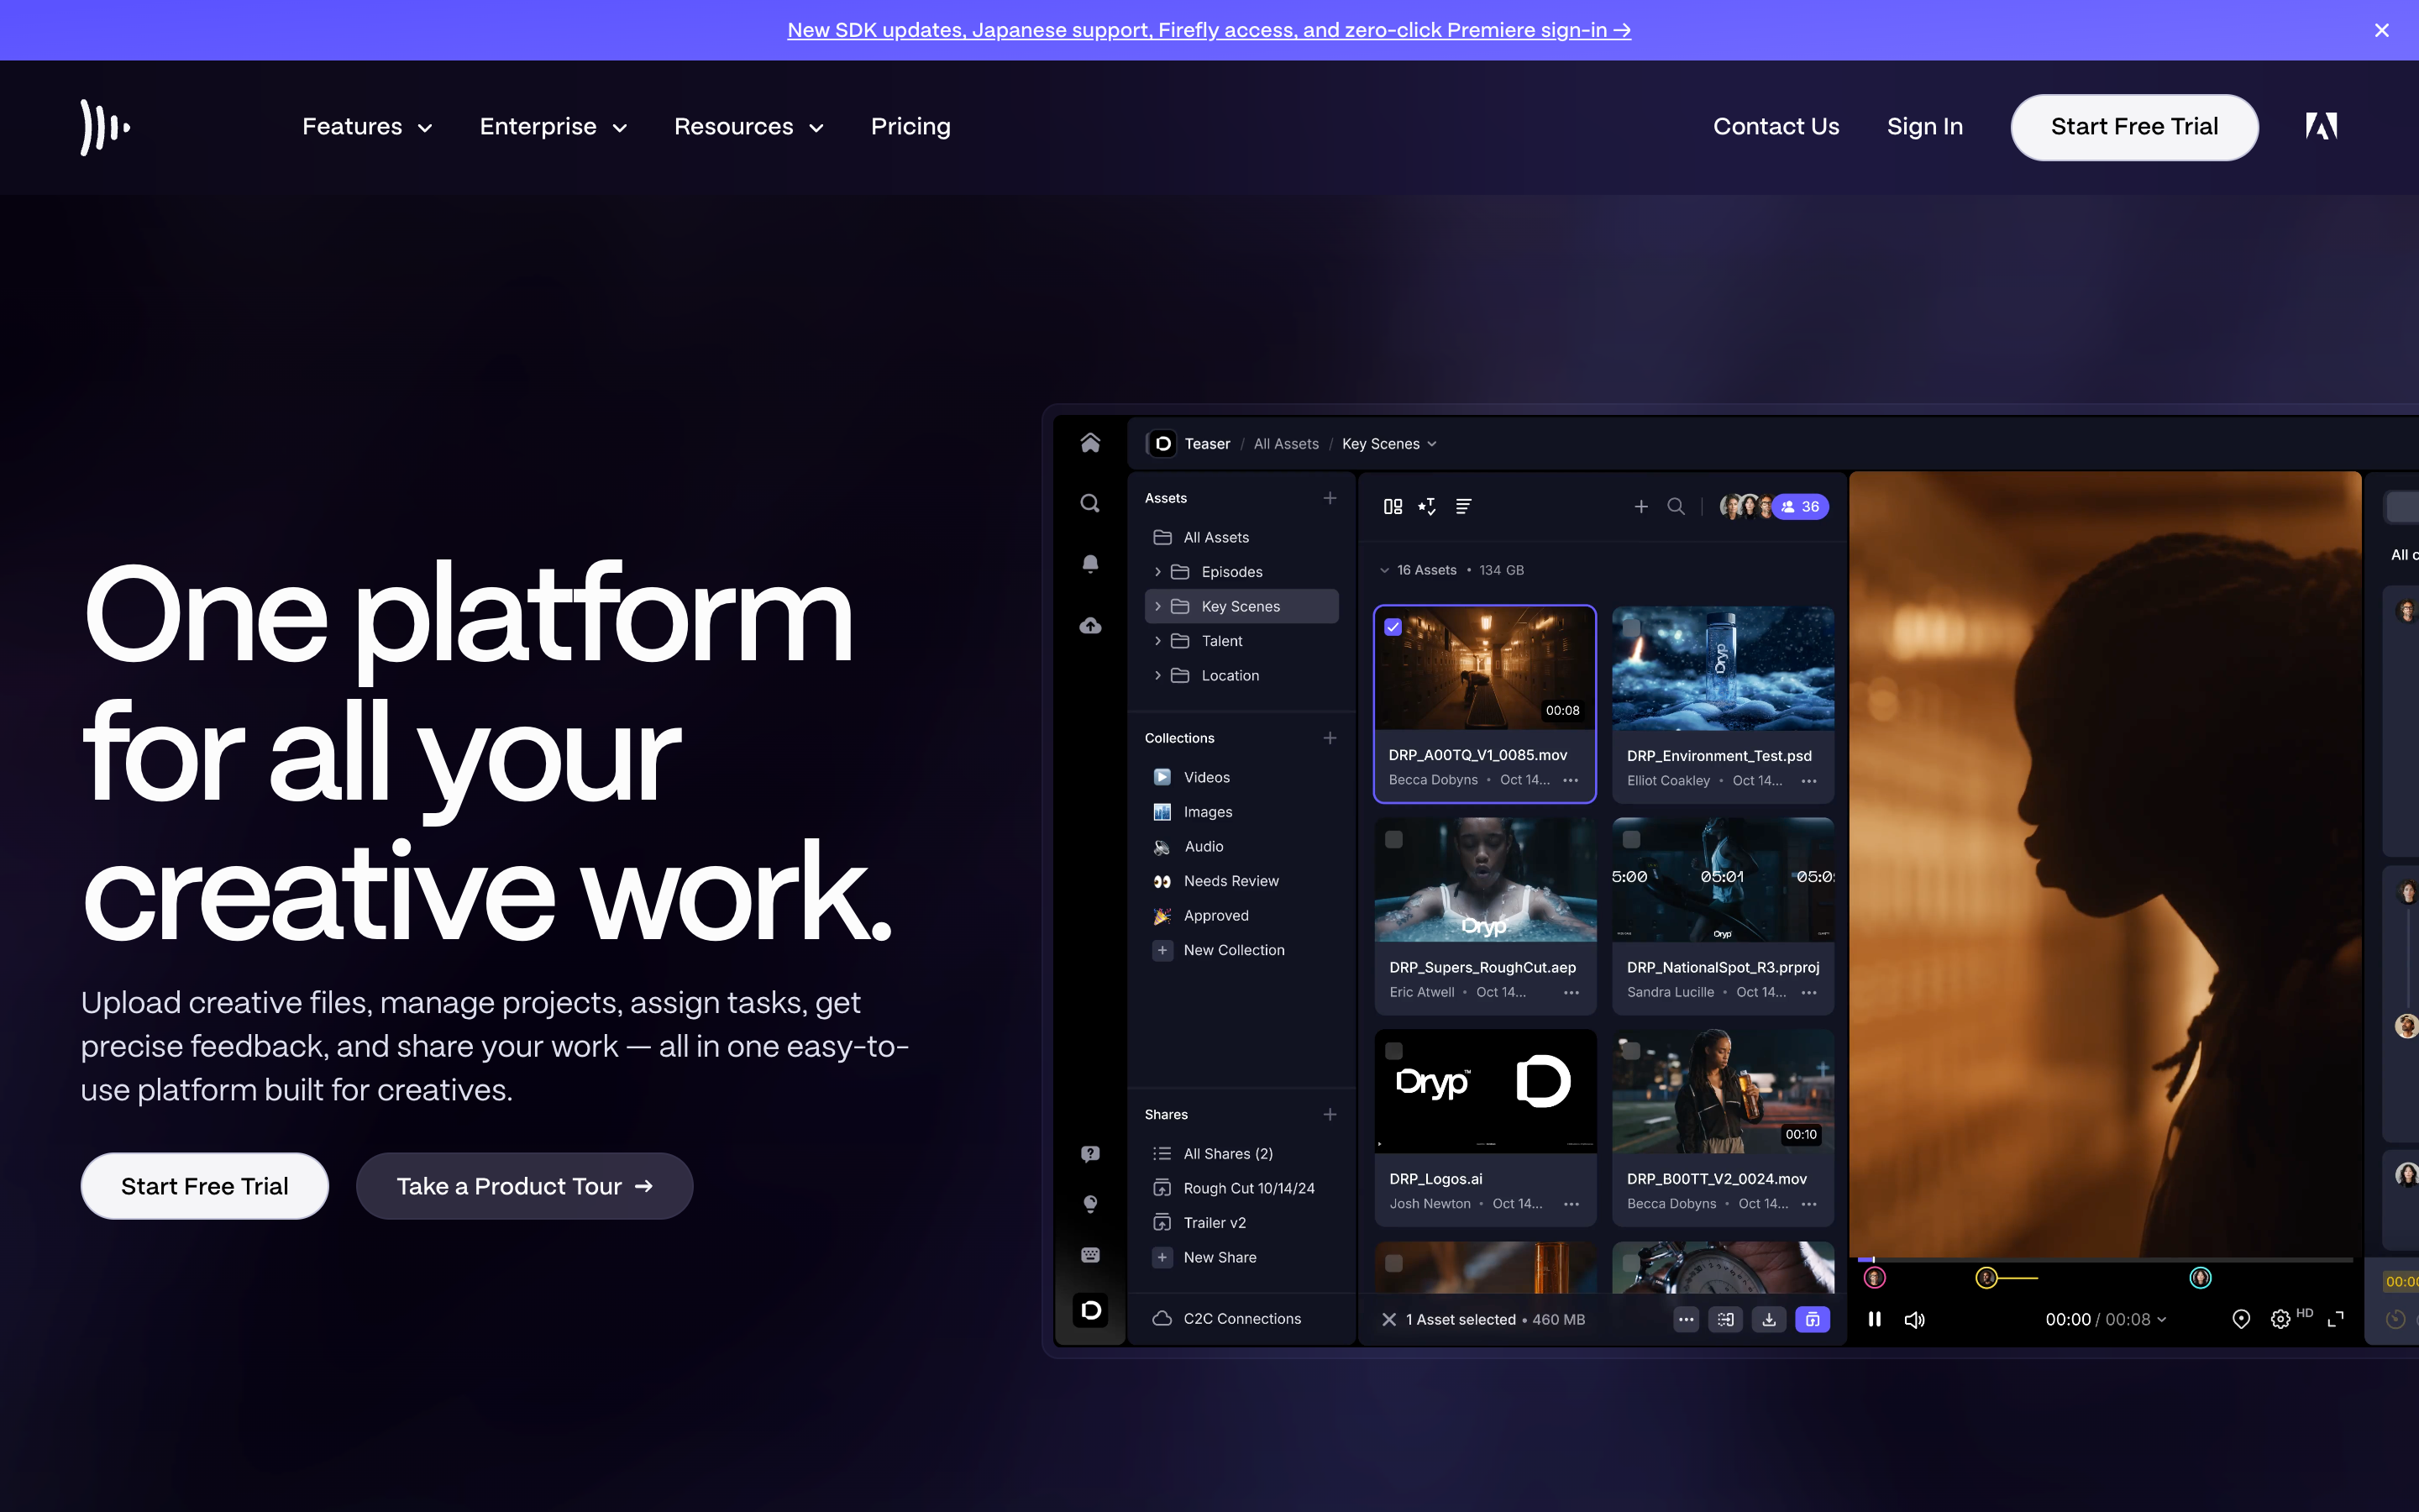Open the timecode format dropdown
The width and height of the screenshot is (2419, 1512).
pos(2161,1320)
